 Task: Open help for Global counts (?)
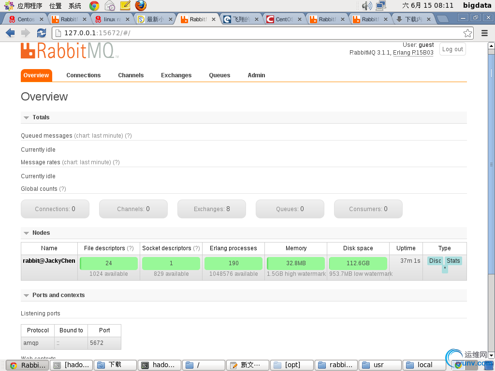tap(62, 189)
